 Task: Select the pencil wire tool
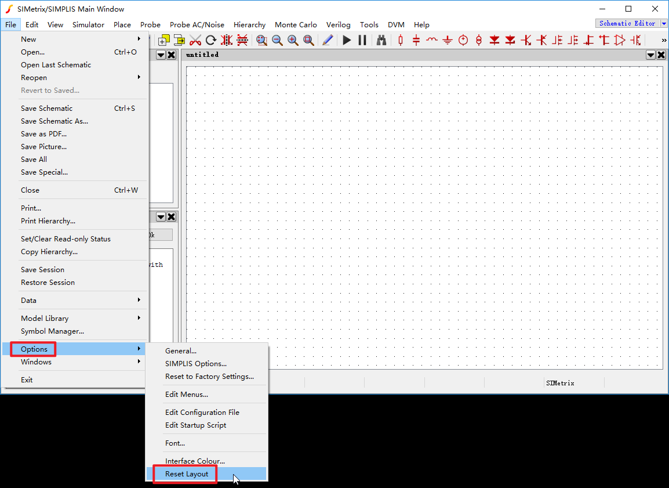point(328,40)
